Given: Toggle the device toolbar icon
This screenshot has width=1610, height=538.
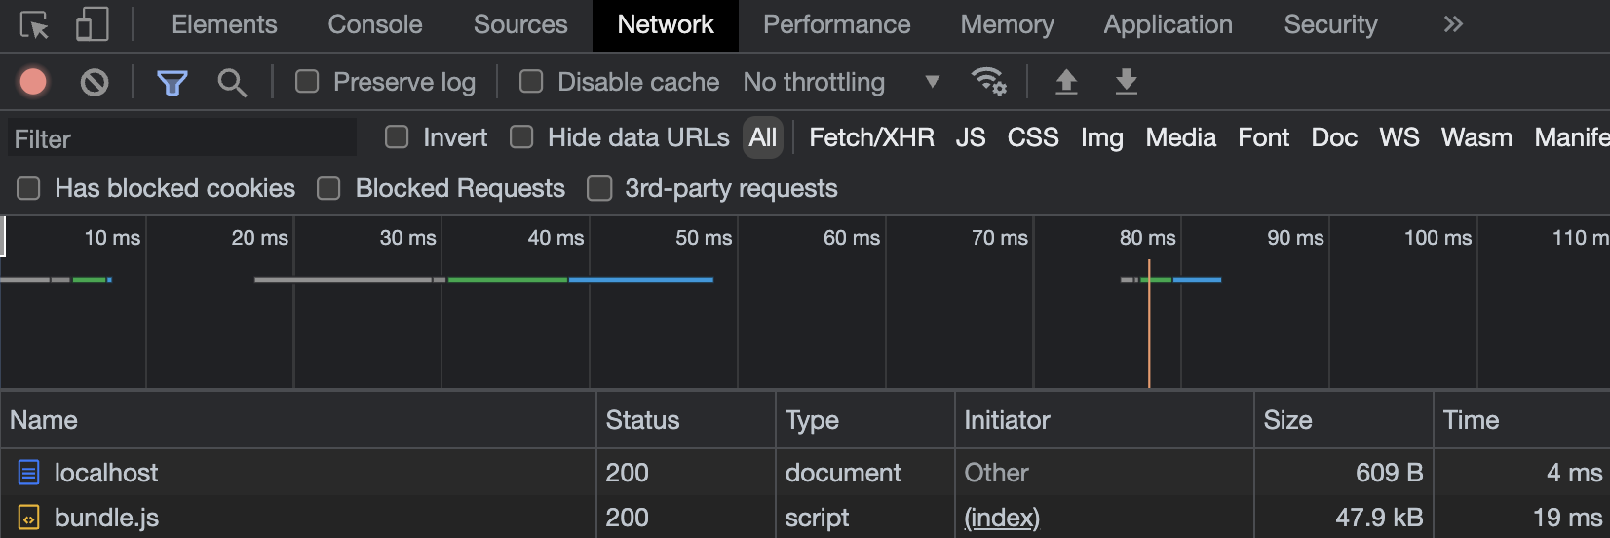Looking at the screenshot, I should (x=92, y=25).
